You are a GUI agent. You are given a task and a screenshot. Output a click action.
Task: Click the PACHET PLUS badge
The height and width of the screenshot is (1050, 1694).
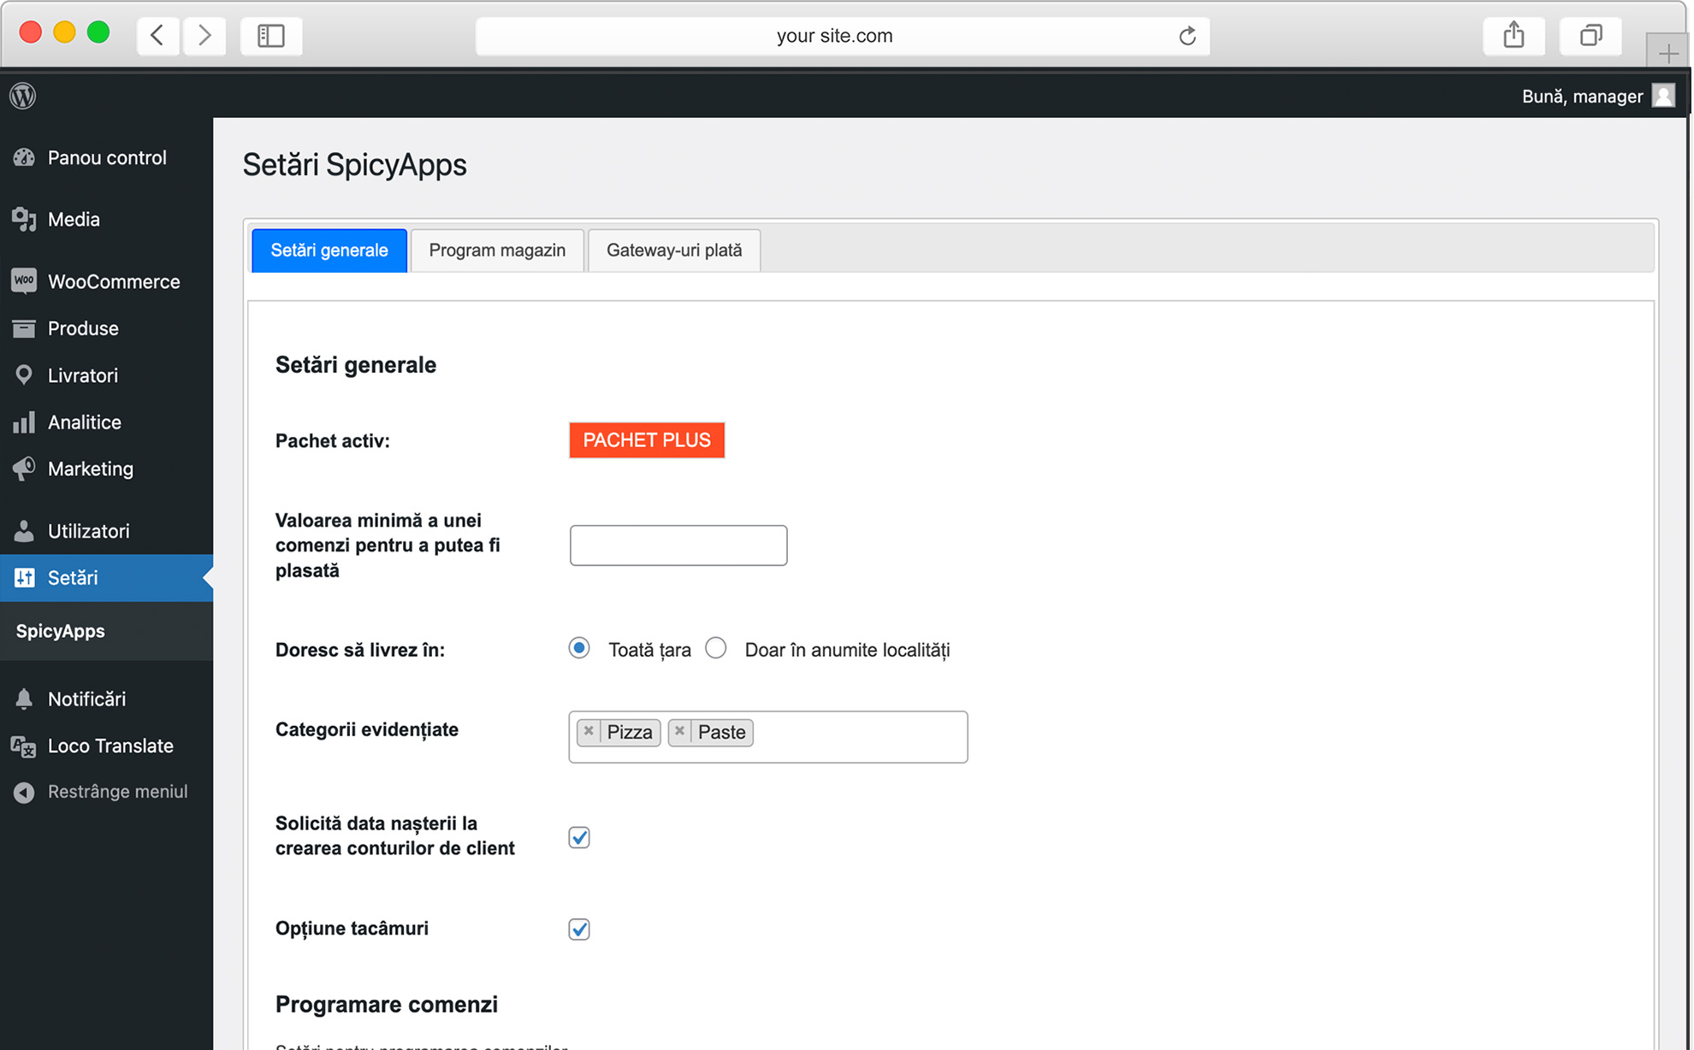pyautogui.click(x=647, y=440)
